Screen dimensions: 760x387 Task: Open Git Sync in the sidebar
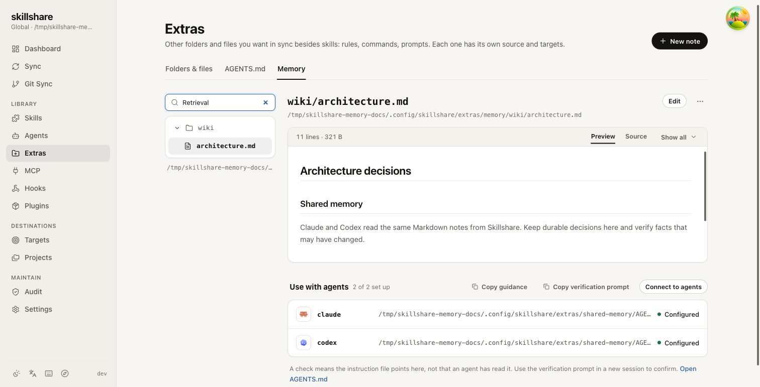(x=58, y=84)
